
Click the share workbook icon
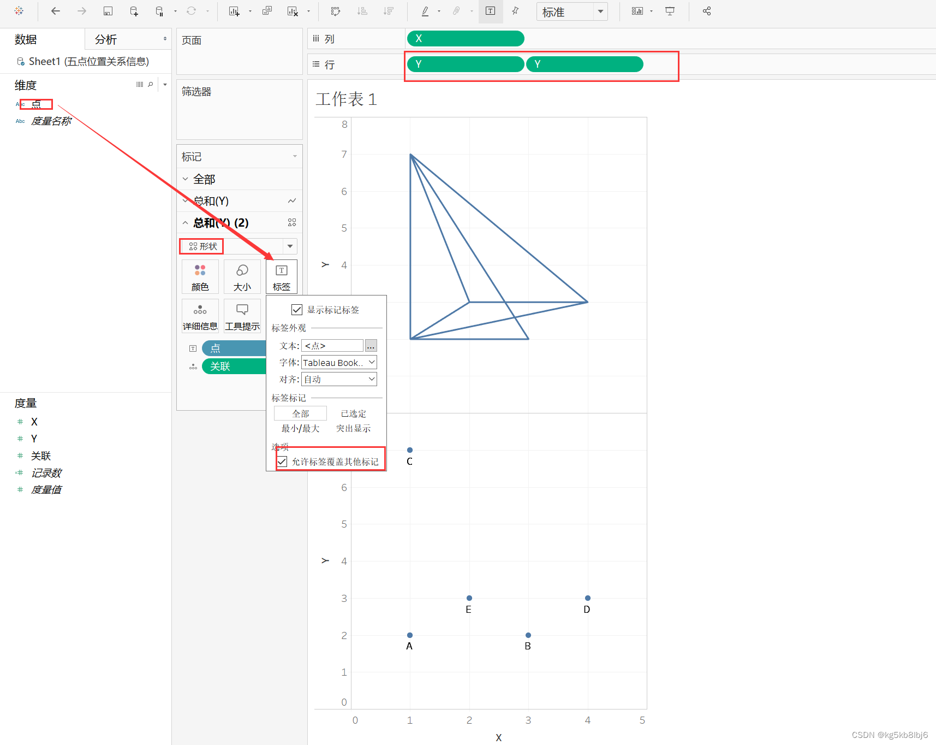pyautogui.click(x=707, y=11)
